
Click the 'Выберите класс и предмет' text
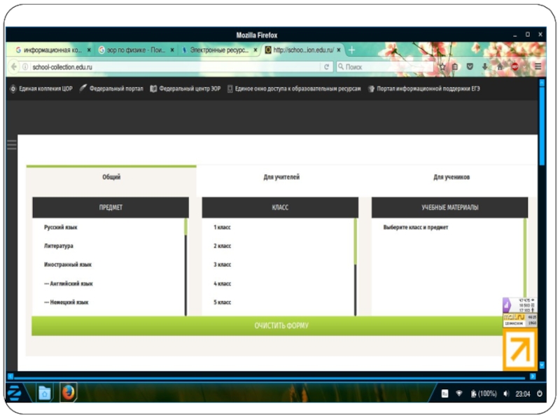[x=416, y=227]
